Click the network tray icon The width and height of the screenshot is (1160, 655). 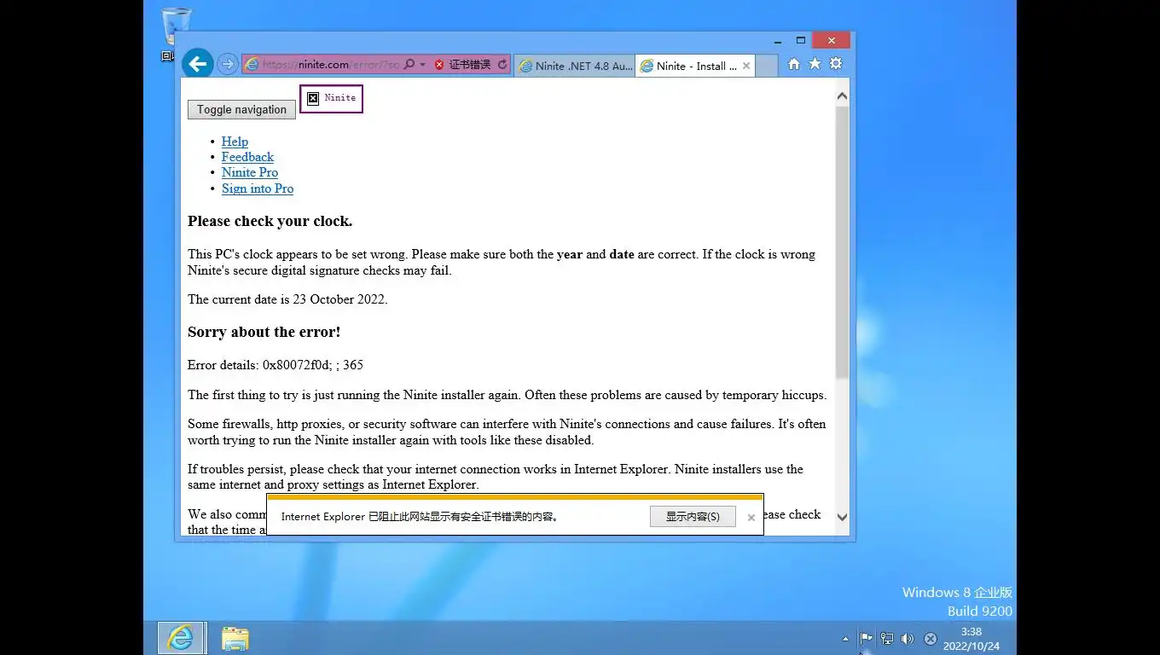(x=887, y=639)
